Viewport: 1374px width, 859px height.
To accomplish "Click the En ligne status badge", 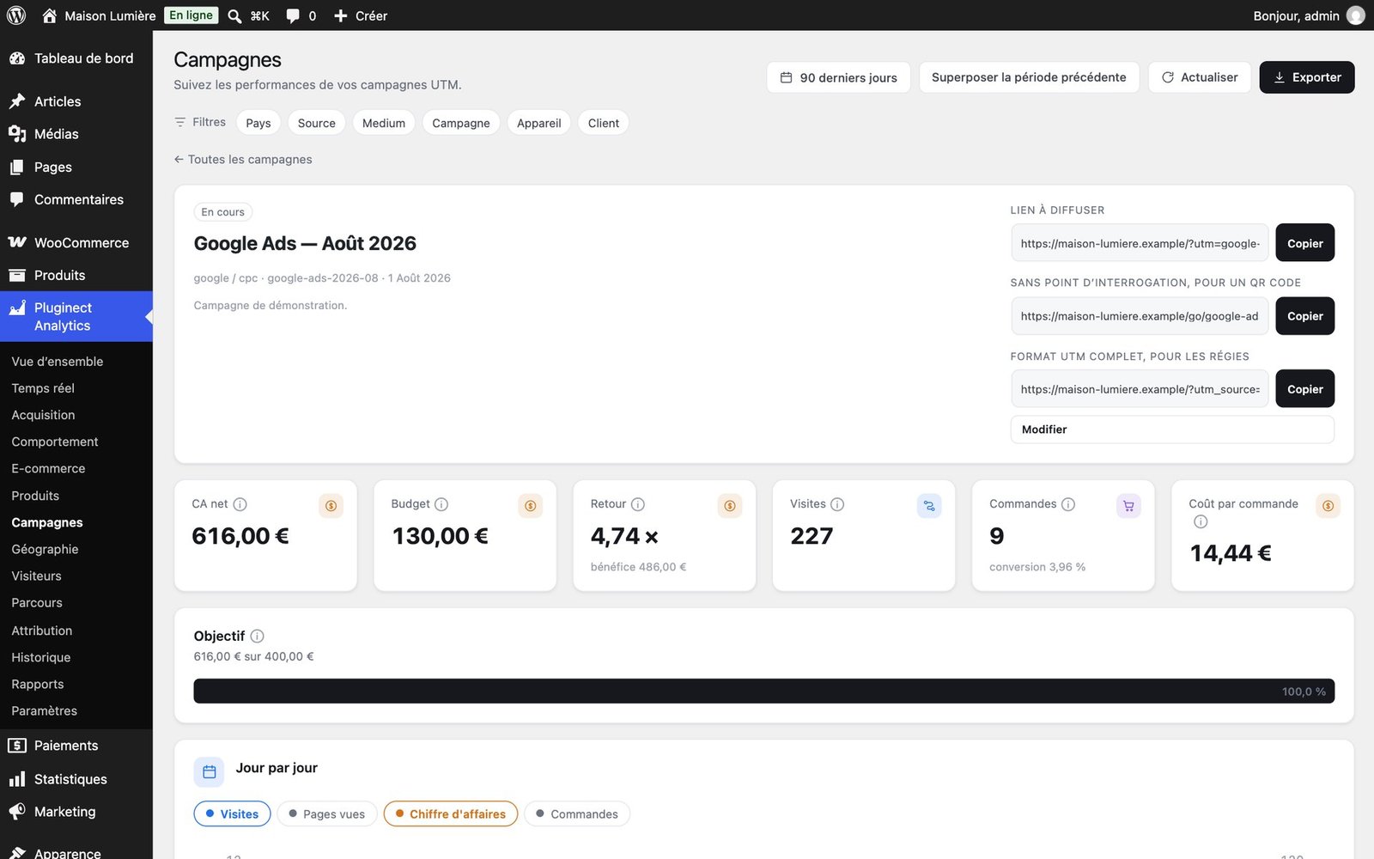I will [x=191, y=15].
